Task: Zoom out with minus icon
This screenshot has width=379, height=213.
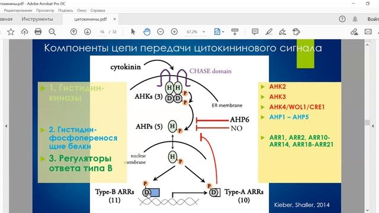Action: click(x=160, y=31)
